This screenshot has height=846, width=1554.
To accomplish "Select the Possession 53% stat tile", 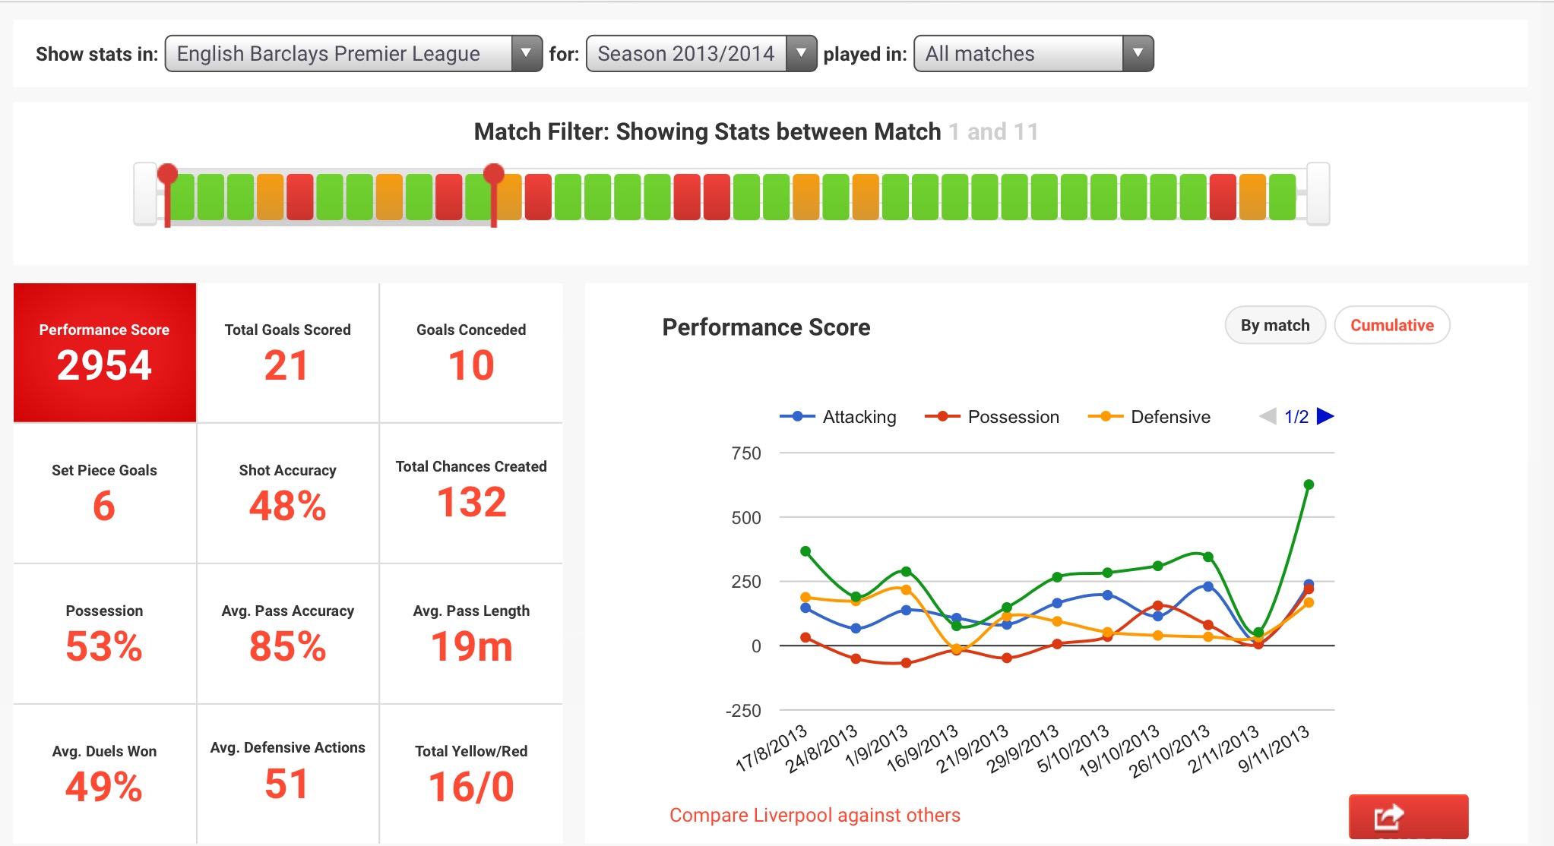I will coord(105,634).
